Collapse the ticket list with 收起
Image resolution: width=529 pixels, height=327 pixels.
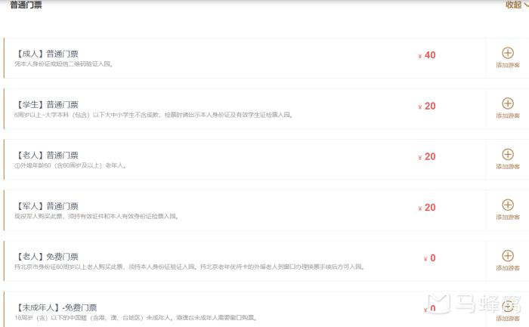515,5
